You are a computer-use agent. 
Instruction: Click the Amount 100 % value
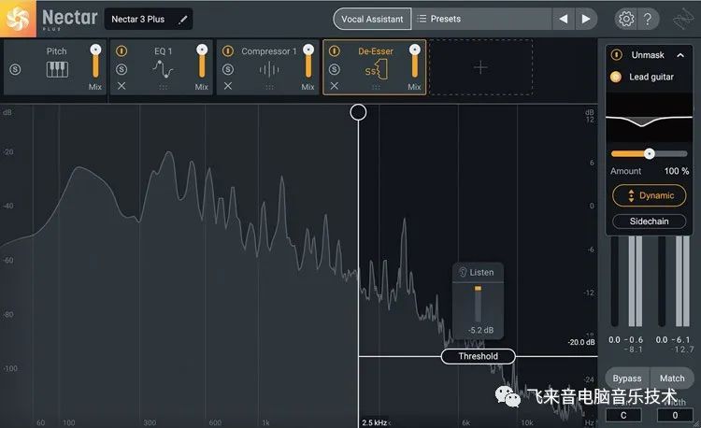pos(677,171)
